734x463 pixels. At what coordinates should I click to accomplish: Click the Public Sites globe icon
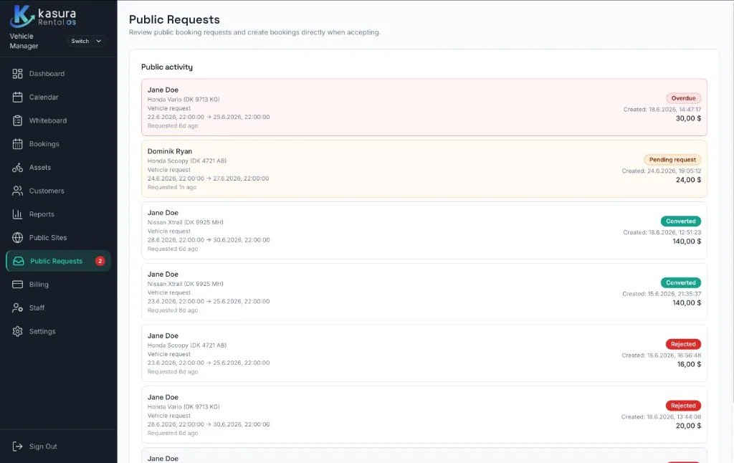point(17,237)
